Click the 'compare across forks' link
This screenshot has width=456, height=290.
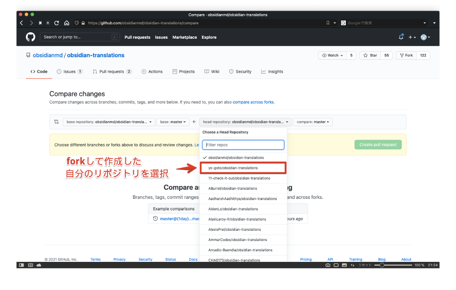(253, 102)
